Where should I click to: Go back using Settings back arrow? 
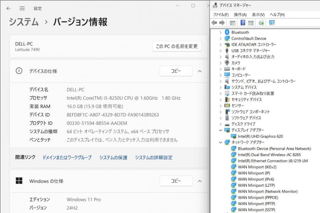tap(8, 8)
